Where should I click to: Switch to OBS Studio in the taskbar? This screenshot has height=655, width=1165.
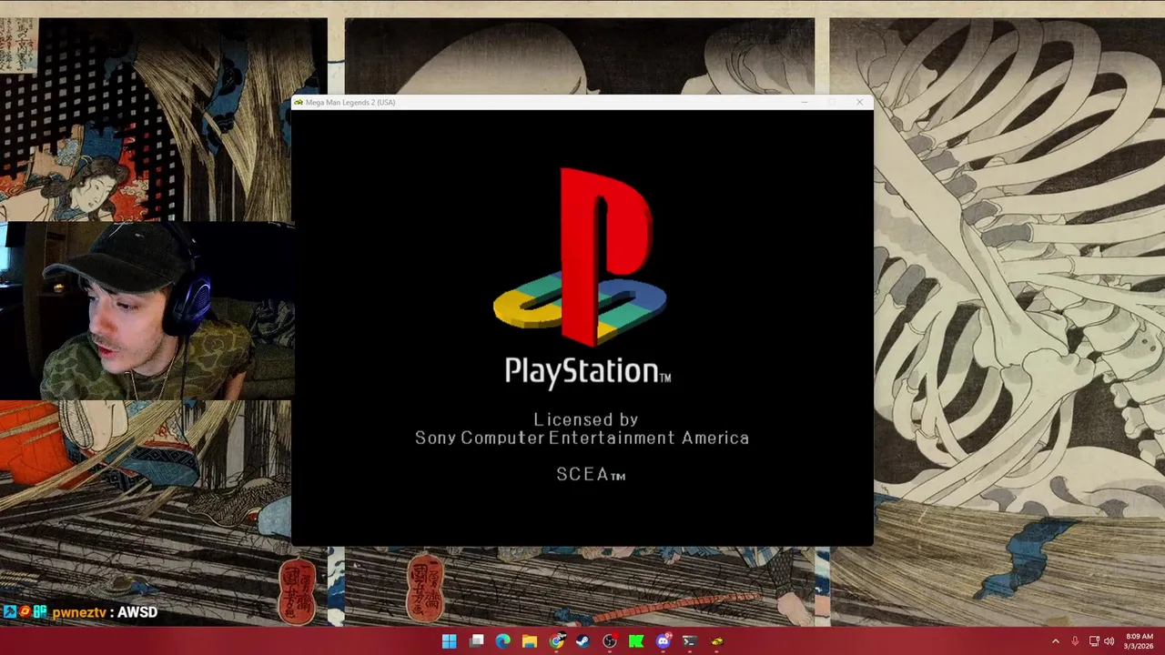(x=610, y=641)
